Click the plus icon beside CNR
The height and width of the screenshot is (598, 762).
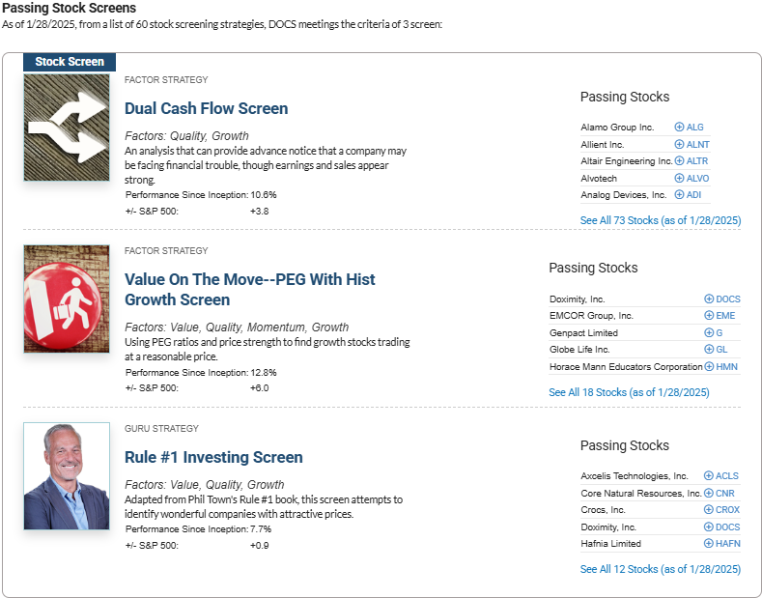(709, 494)
